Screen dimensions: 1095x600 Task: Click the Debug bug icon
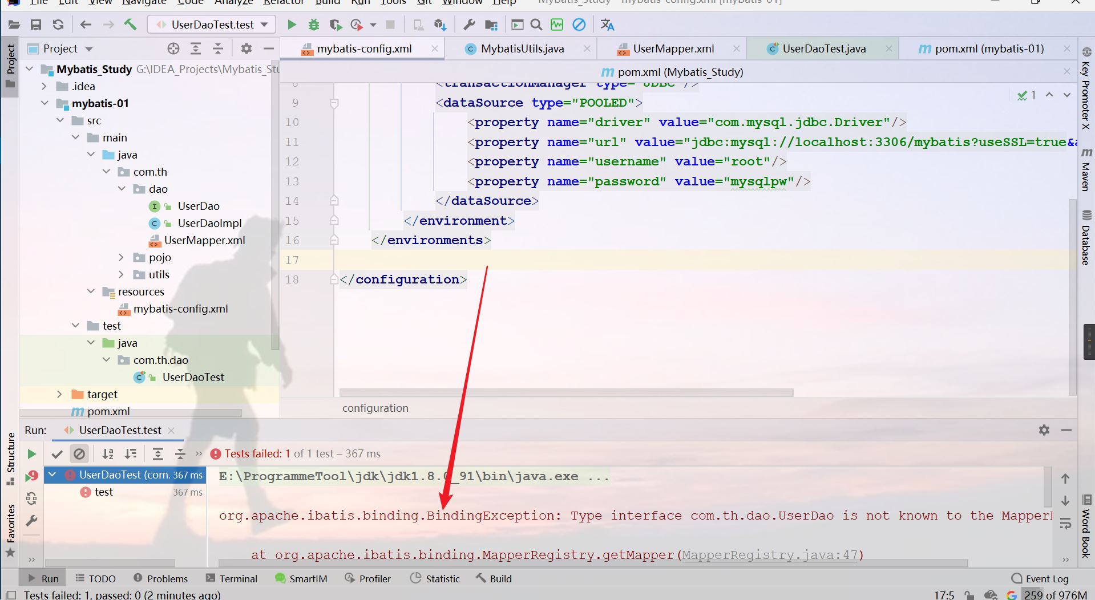coord(313,25)
